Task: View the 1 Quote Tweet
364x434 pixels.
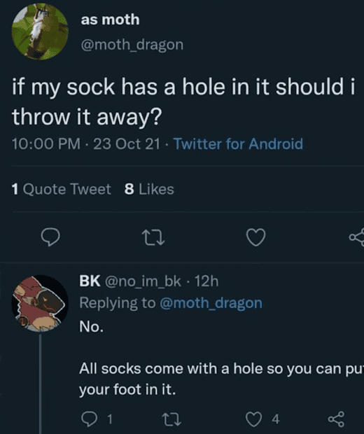Action: click(x=61, y=189)
